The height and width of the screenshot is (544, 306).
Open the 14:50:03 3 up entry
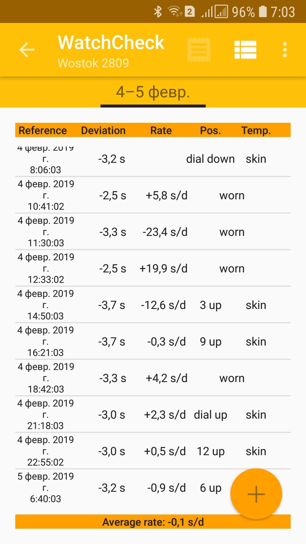(x=153, y=305)
